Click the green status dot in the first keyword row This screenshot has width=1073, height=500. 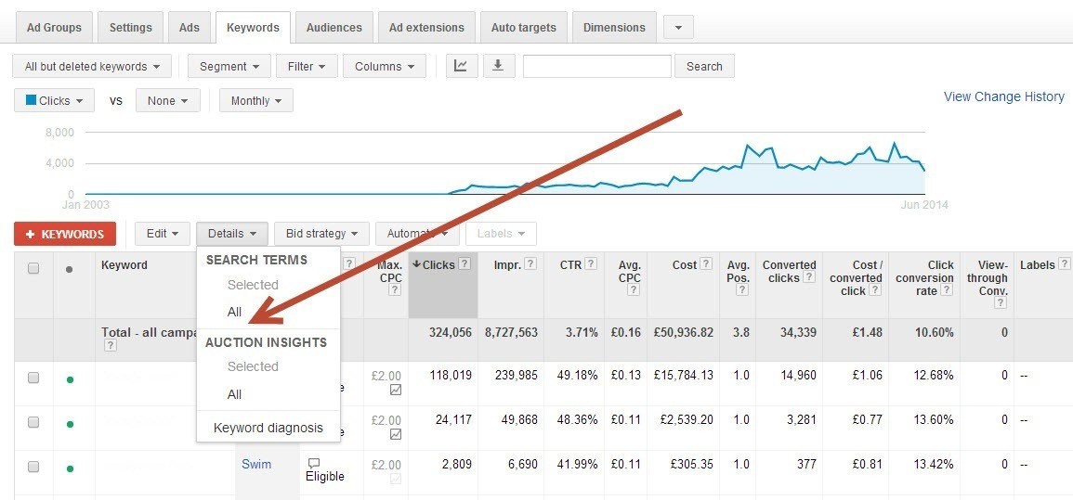(70, 379)
